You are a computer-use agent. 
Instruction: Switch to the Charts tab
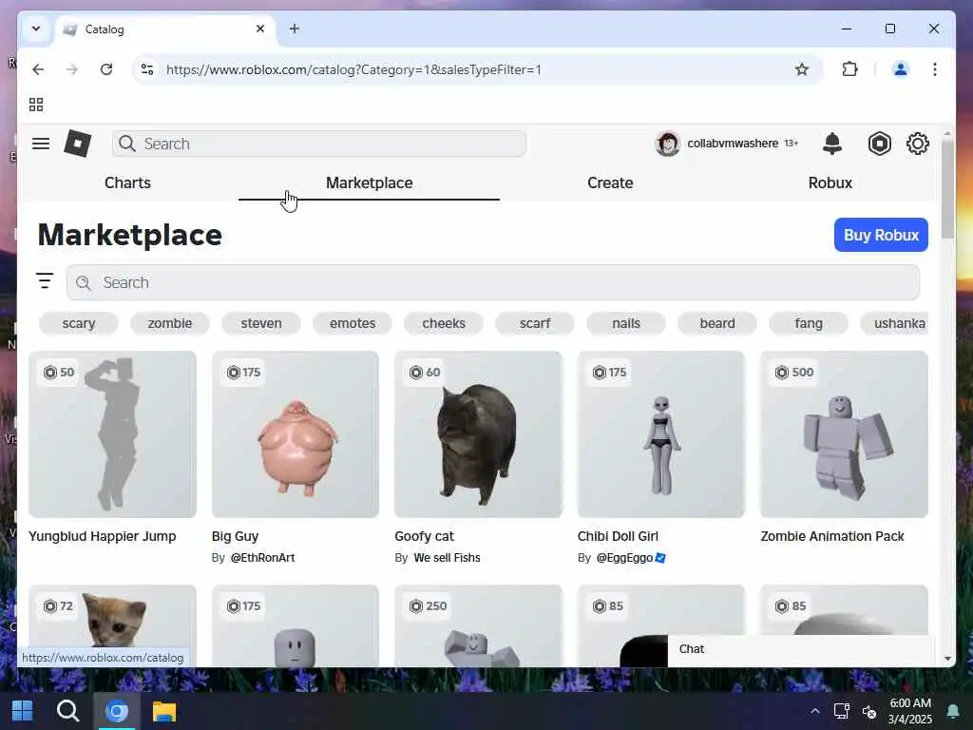click(127, 183)
